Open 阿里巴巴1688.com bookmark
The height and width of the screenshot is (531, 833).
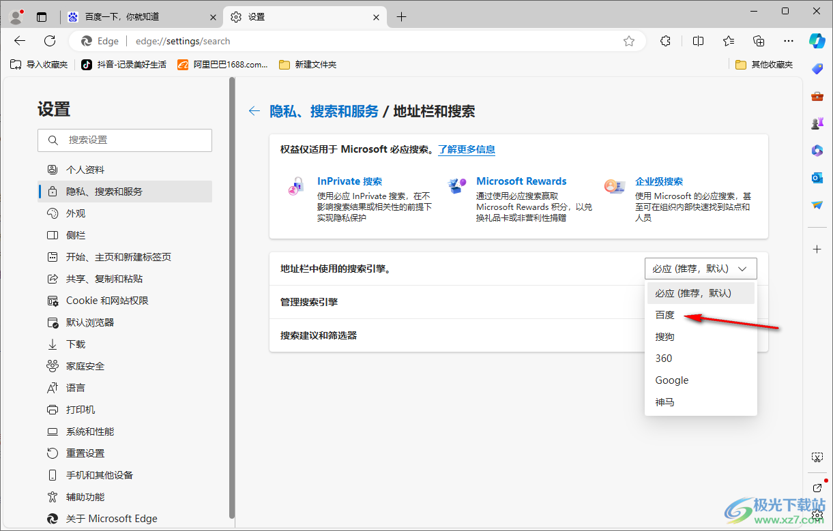(x=223, y=65)
